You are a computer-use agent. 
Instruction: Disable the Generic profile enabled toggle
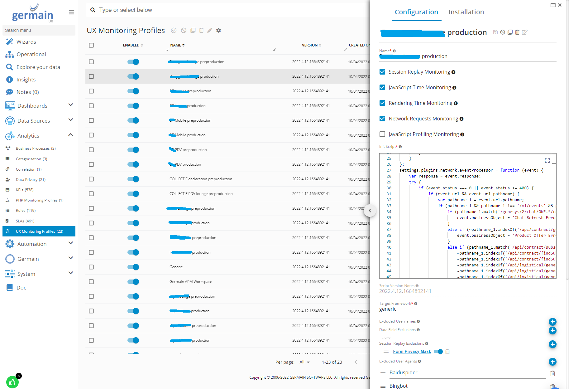(x=133, y=267)
